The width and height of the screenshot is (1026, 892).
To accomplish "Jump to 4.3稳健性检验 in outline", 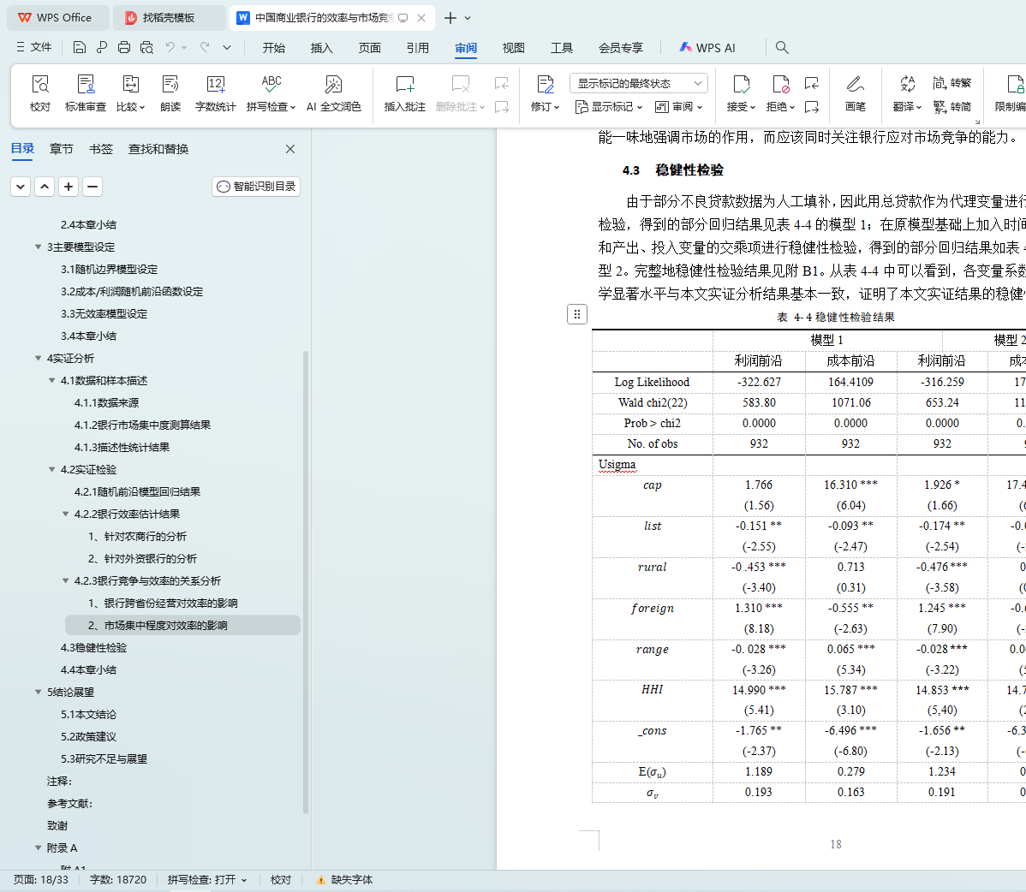I will 93,647.
